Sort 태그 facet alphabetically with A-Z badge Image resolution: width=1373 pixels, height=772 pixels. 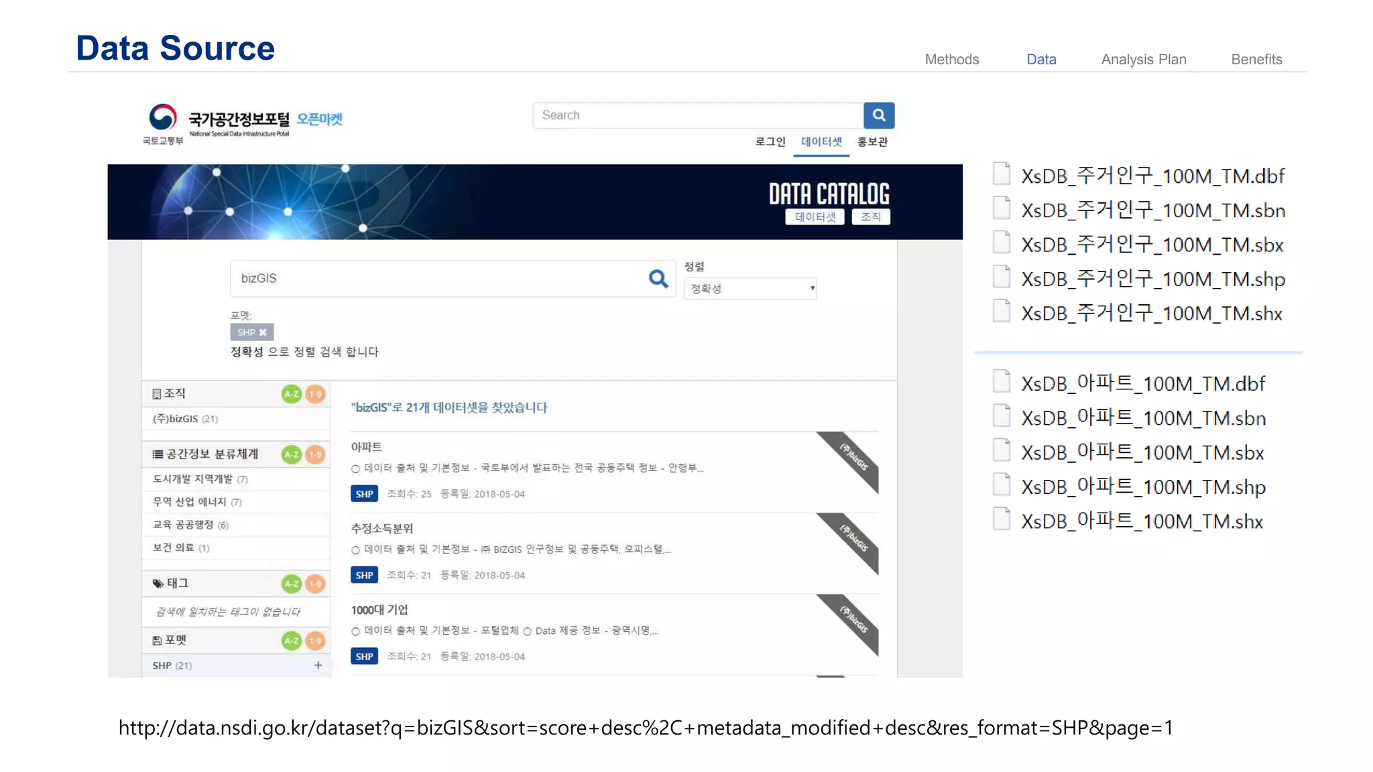tap(291, 584)
